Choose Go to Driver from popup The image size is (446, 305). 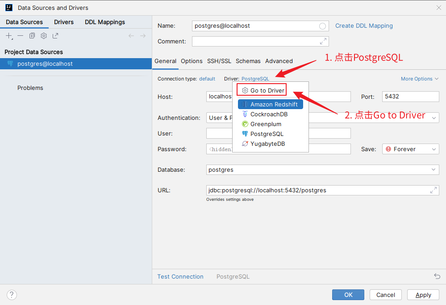[x=267, y=90]
